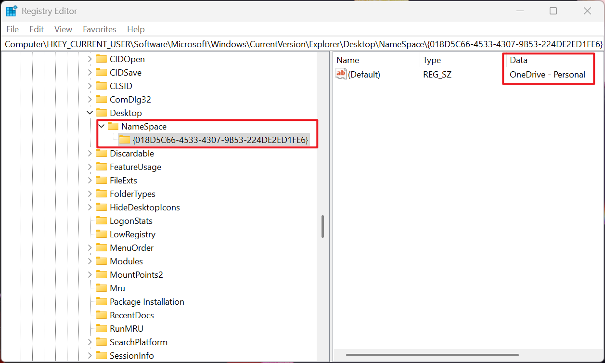Click the ab string icon beside (Default)
Image resolution: width=605 pixels, height=363 pixels.
pyautogui.click(x=341, y=74)
